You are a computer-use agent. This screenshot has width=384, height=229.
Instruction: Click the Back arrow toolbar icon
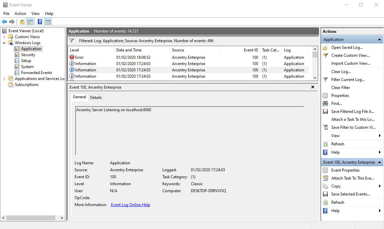click(x=4, y=22)
